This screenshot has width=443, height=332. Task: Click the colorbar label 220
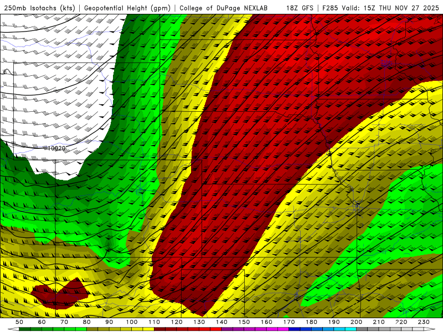pyautogui.click(x=401, y=322)
